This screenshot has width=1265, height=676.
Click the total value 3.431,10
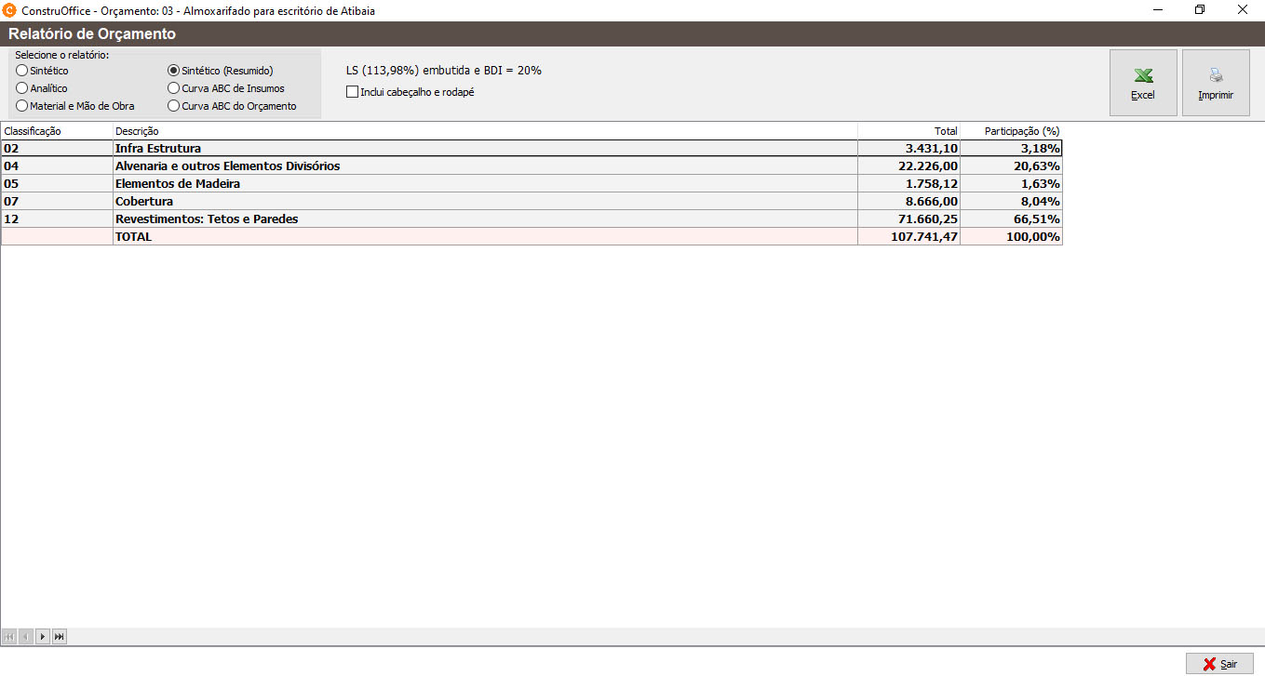click(x=931, y=148)
